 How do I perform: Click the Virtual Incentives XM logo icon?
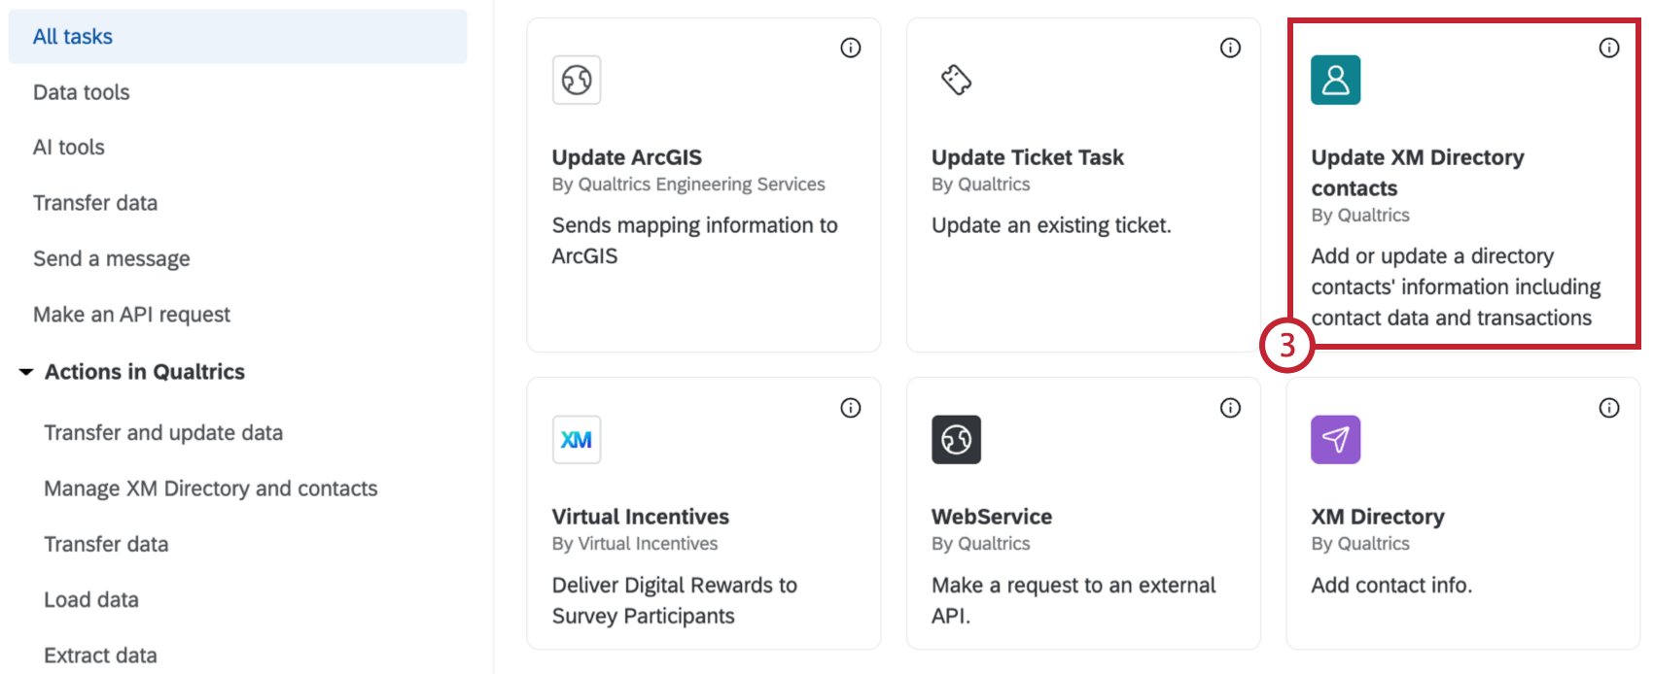click(577, 440)
